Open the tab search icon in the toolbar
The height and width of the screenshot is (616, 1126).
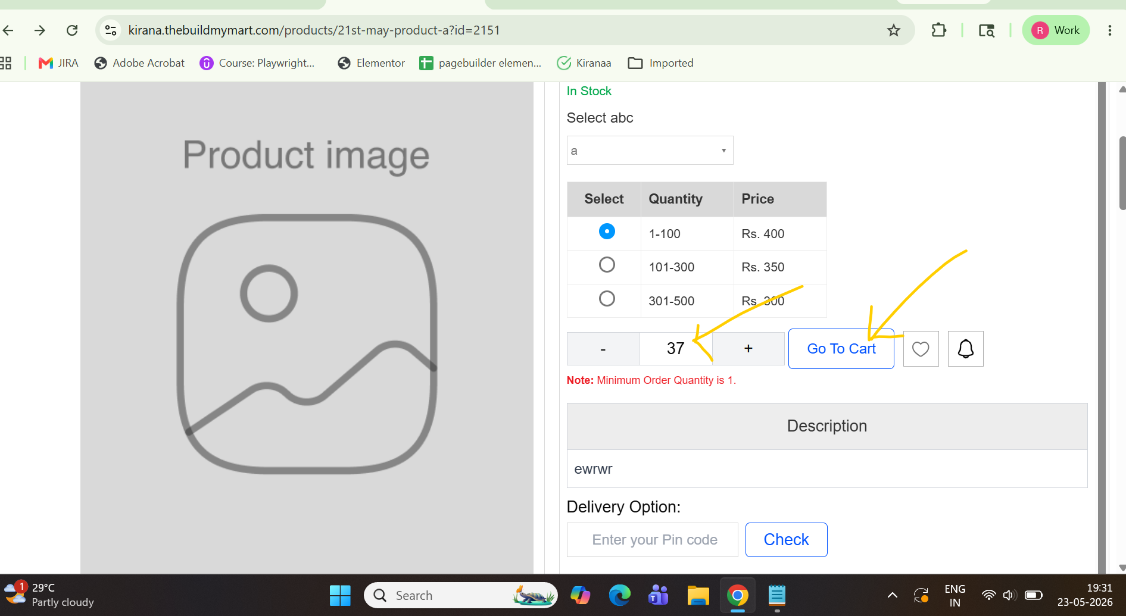point(987,30)
